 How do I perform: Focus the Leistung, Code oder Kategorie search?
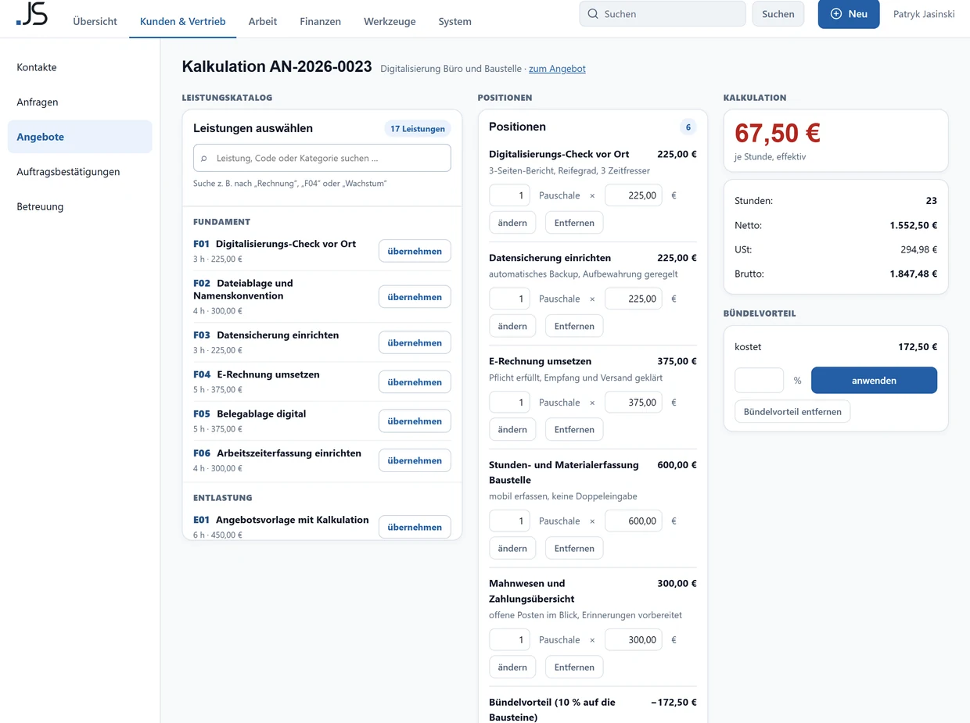322,158
